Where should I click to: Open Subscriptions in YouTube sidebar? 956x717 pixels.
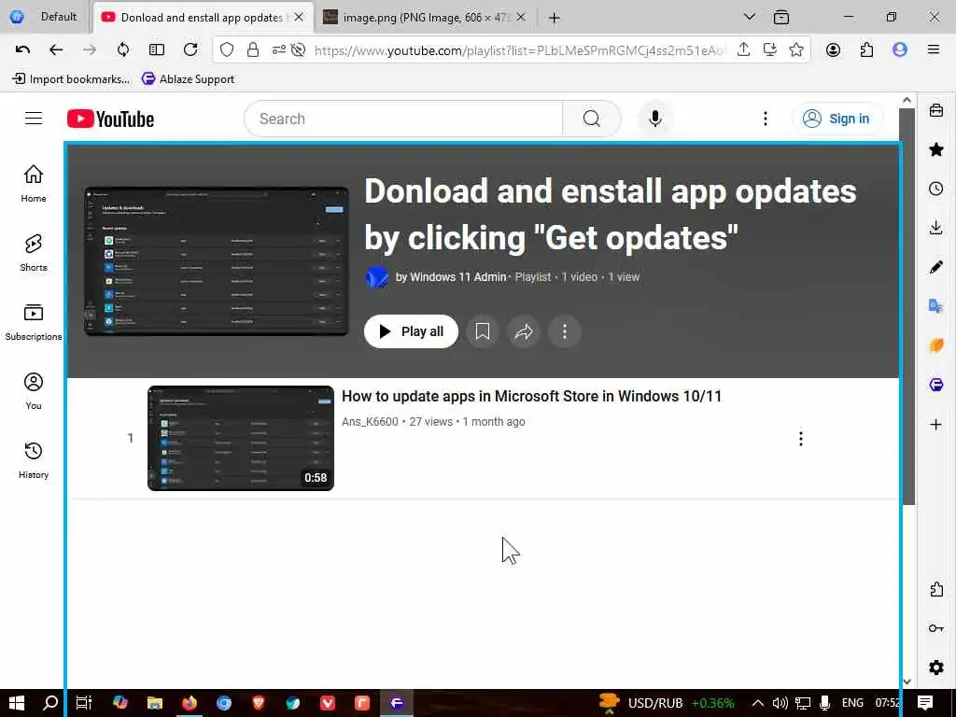click(x=34, y=322)
